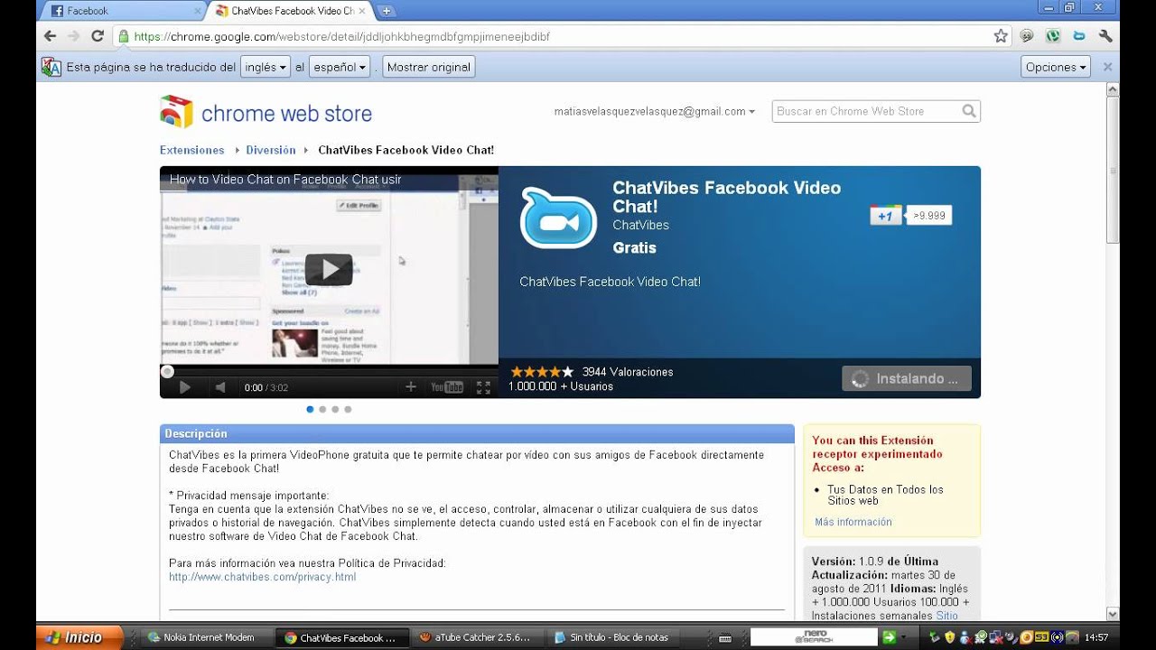Open the Nero Search toolbar dropdown arrow
The height and width of the screenshot is (650, 1156).
(x=905, y=637)
